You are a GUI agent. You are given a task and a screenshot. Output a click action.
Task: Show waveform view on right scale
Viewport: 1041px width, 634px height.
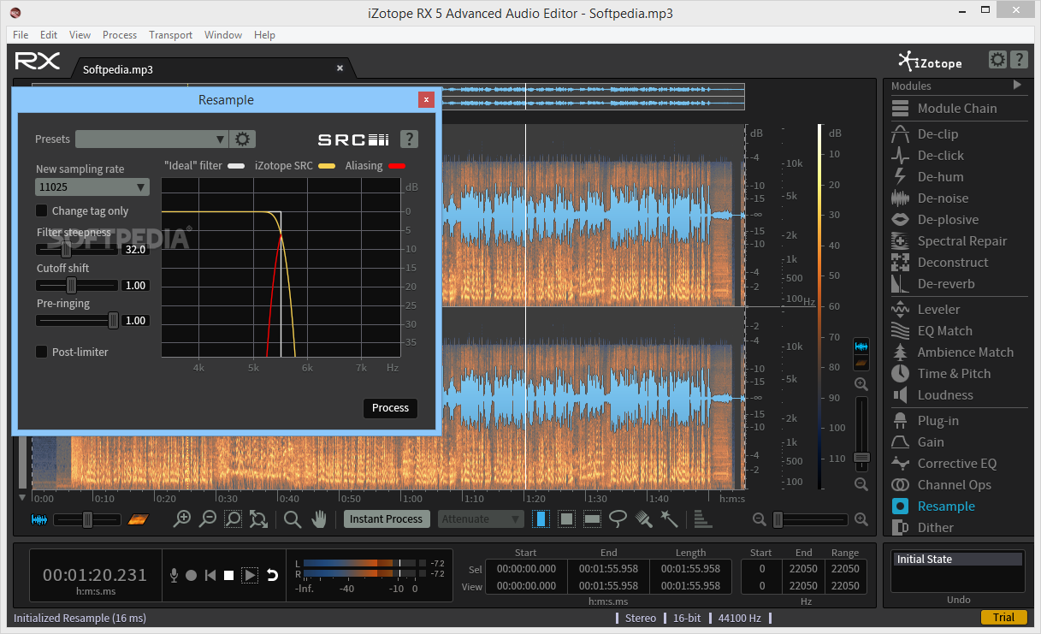pos(861,347)
